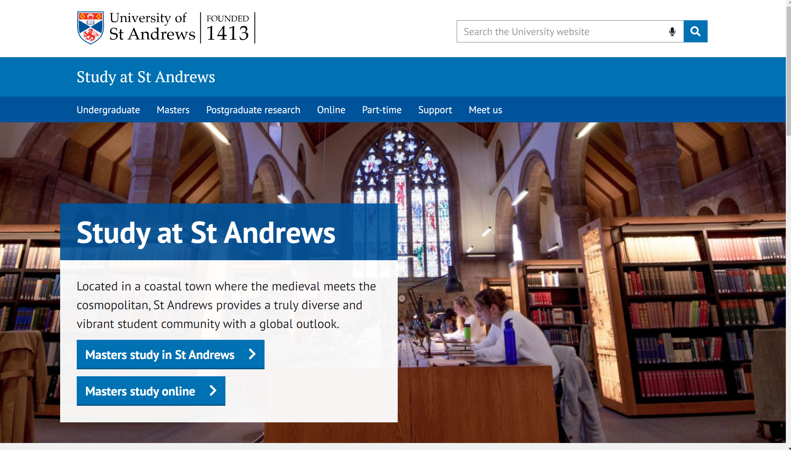Screen dimensions: 791x450
Task: Click the large Study at St Andrews hero heading
Action: pyautogui.click(x=206, y=233)
